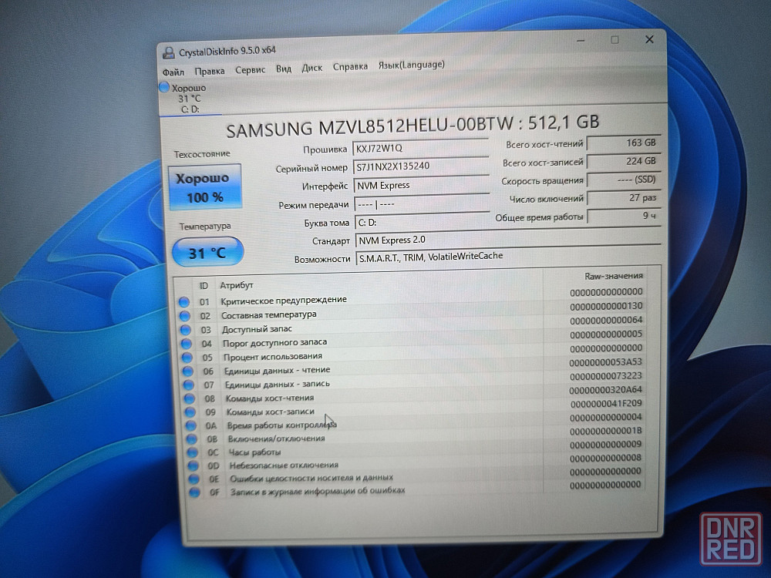Select the Доступный запас attribute text
771x578 pixels.
tap(257, 329)
